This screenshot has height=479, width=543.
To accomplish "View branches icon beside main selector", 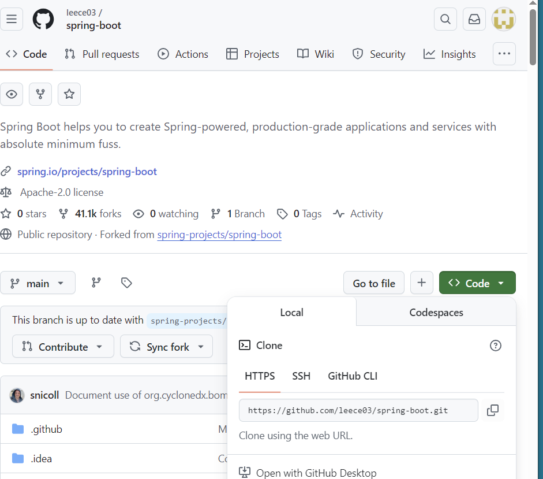I will [96, 283].
